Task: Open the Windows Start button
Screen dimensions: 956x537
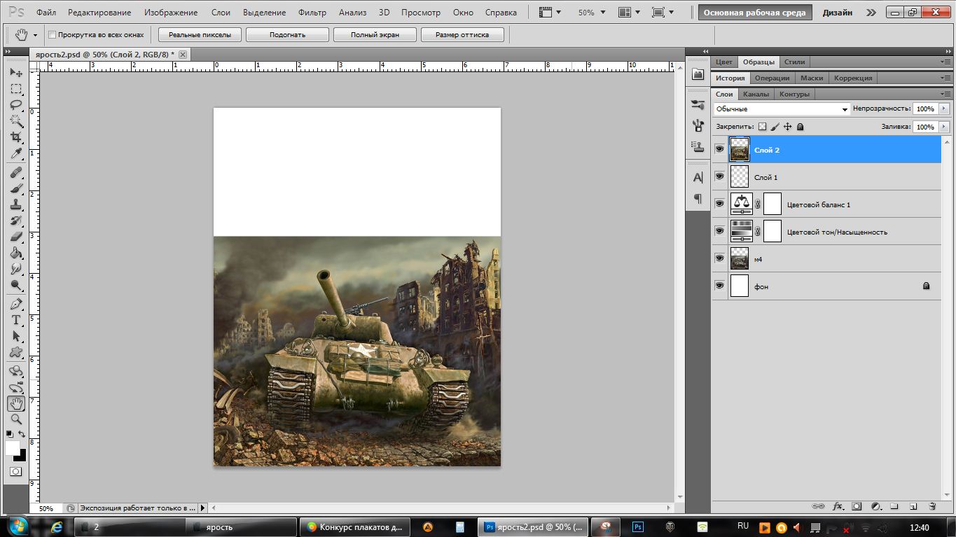Action: (x=19, y=526)
